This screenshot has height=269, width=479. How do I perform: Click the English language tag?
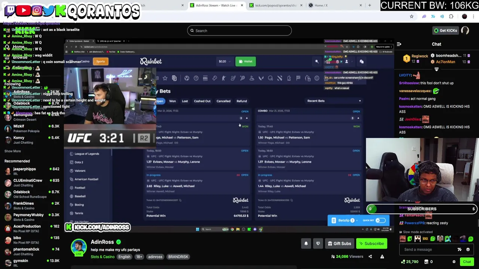tap(124, 257)
